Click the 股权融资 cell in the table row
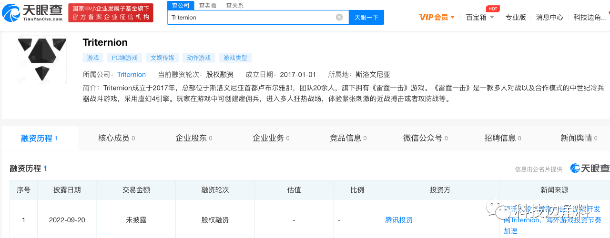Image resolution: width=610 pixels, height=238 pixels. pyautogui.click(x=215, y=220)
